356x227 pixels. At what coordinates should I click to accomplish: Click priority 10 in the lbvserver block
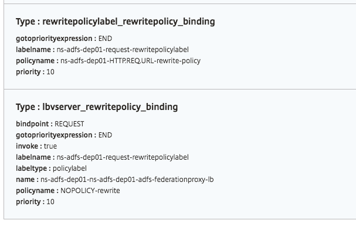pyautogui.click(x=35, y=202)
